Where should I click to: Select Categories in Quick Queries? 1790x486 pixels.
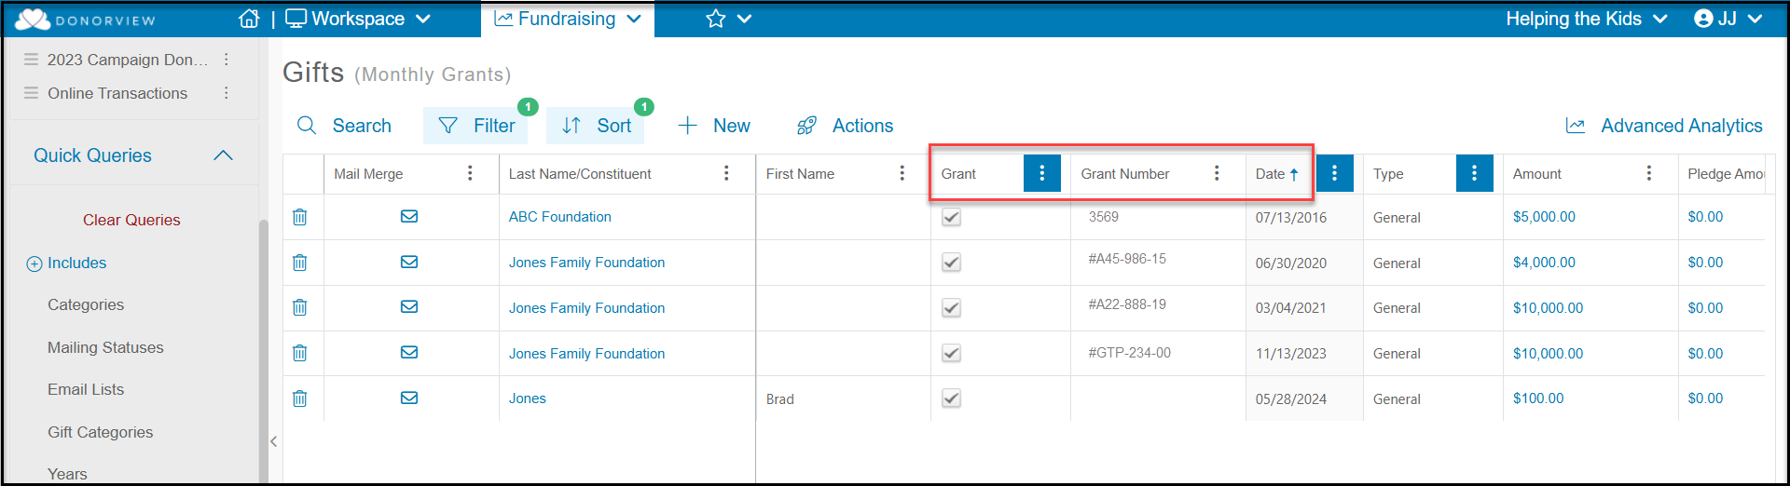click(86, 305)
